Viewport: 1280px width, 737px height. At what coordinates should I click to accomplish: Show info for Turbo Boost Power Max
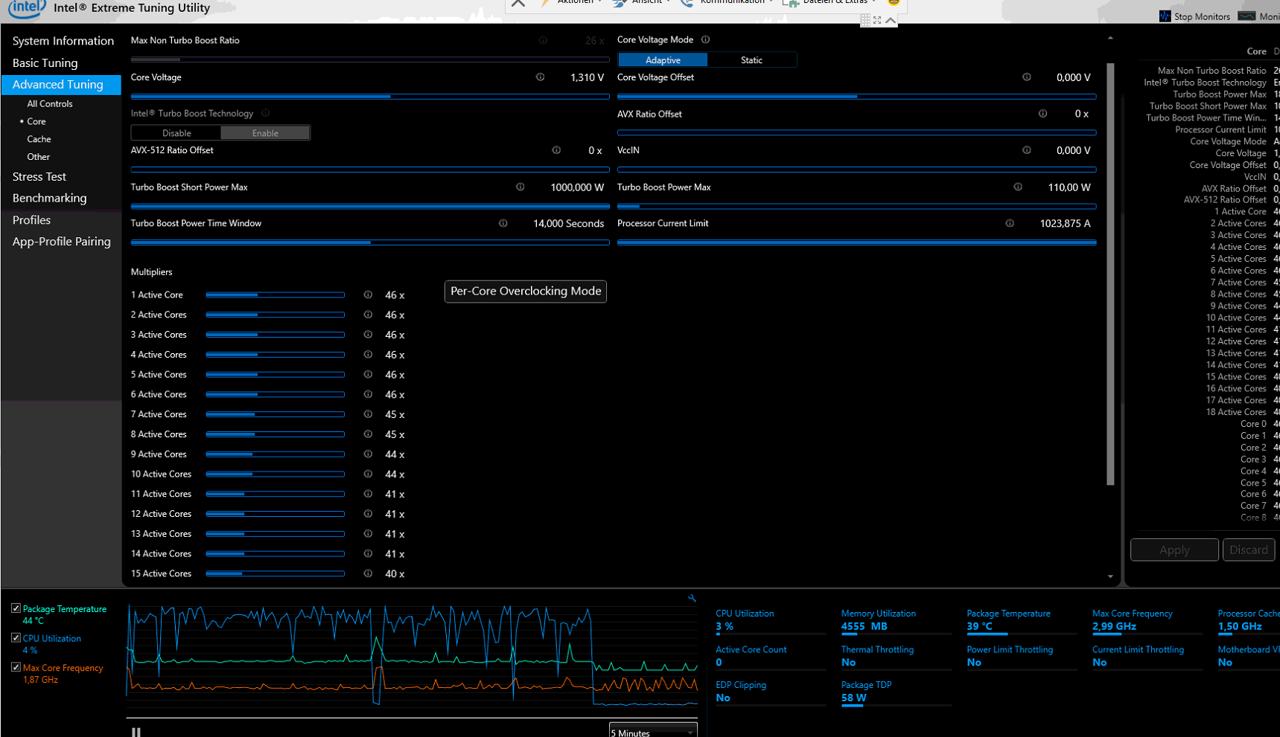[1018, 187]
